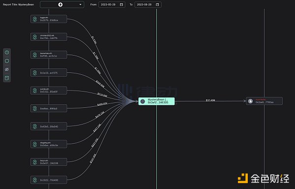
Task: Open the help icon in left toolbar
Action: click(x=7, y=52)
